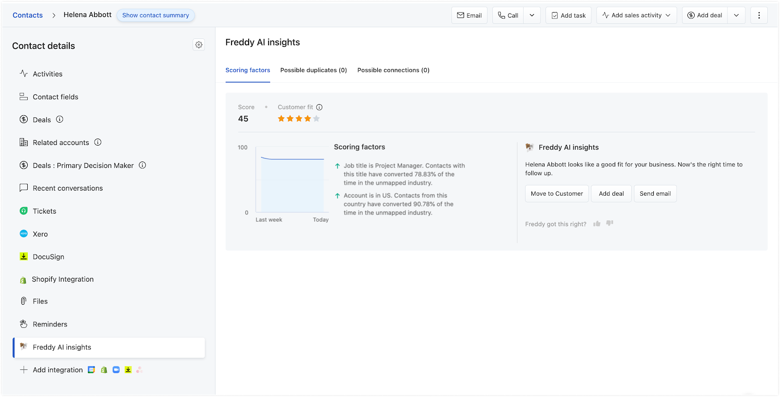Viewport: 780px width, 397px height.
Task: Expand the Add deal dropdown arrow
Action: click(737, 15)
